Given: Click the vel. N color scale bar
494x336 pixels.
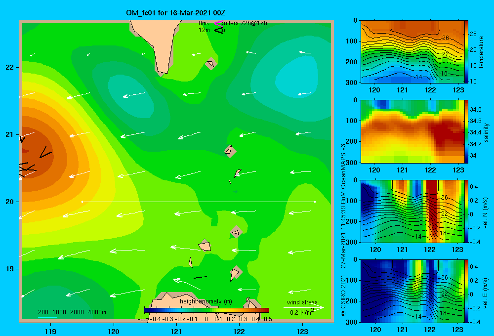Looking at the screenshot, I should (466, 211).
